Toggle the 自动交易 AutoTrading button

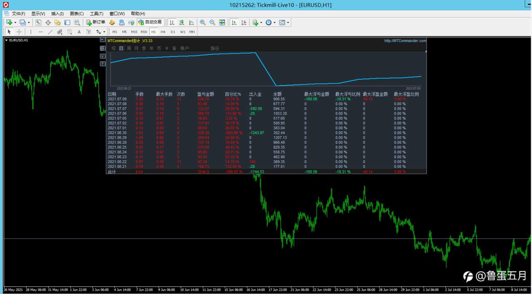(x=150, y=22)
